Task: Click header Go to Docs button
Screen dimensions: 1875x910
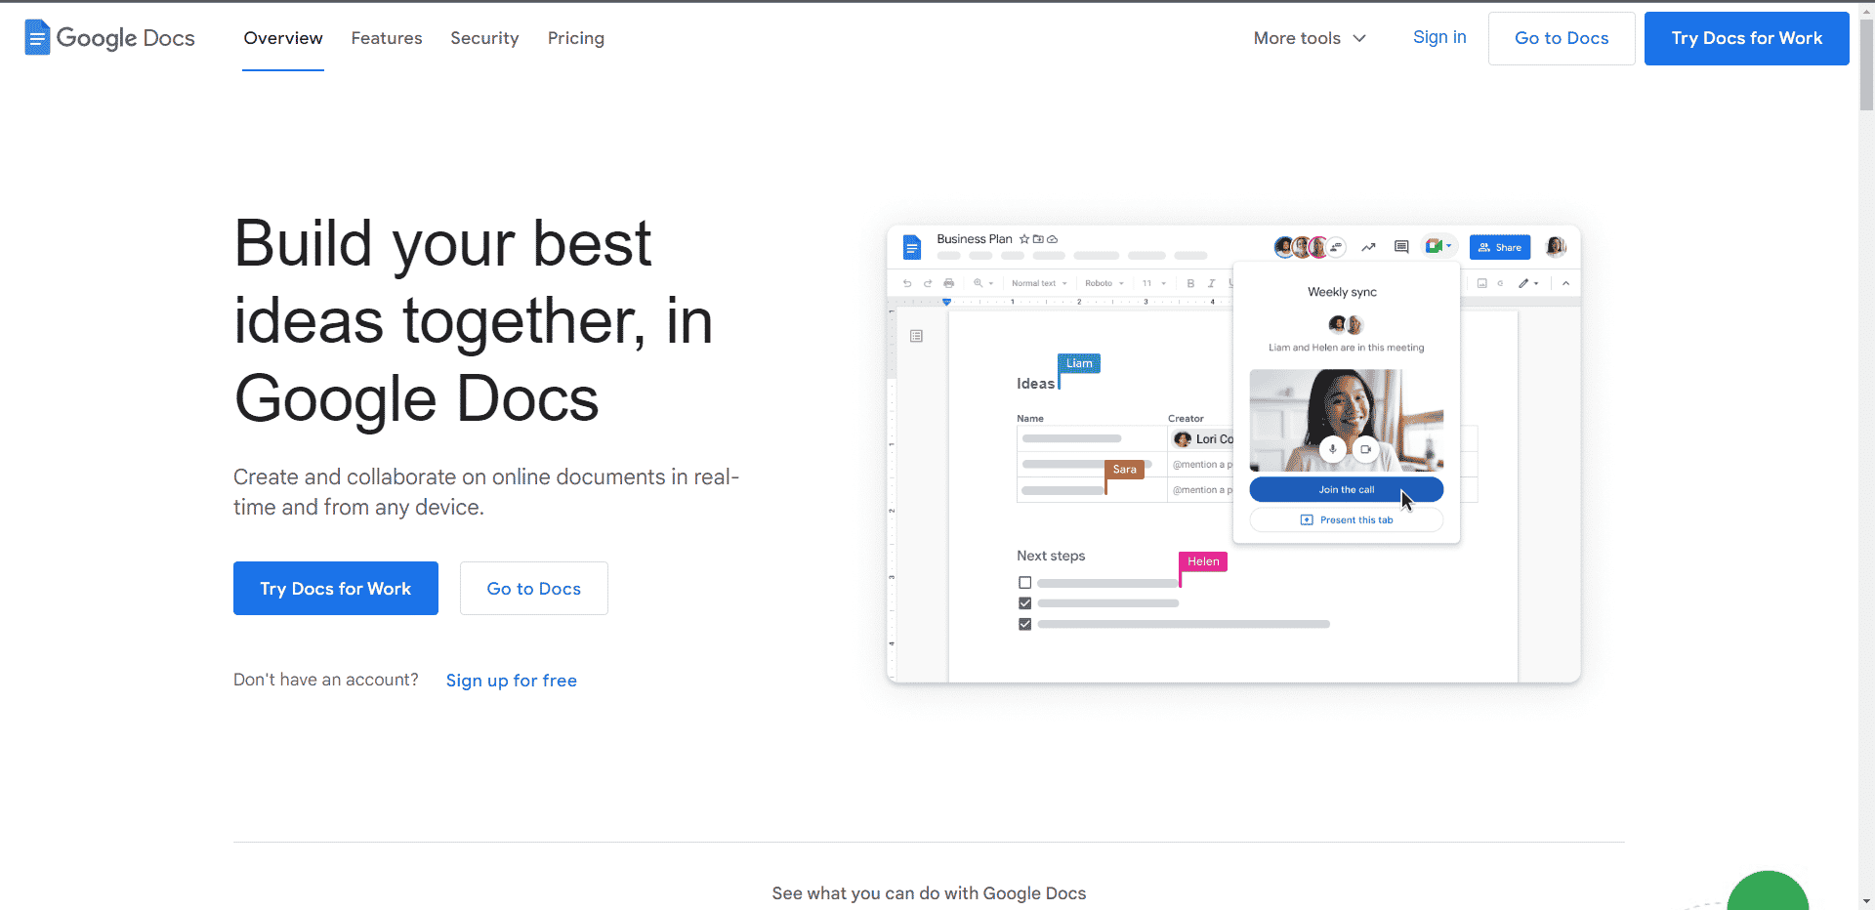Action: 1562,38
